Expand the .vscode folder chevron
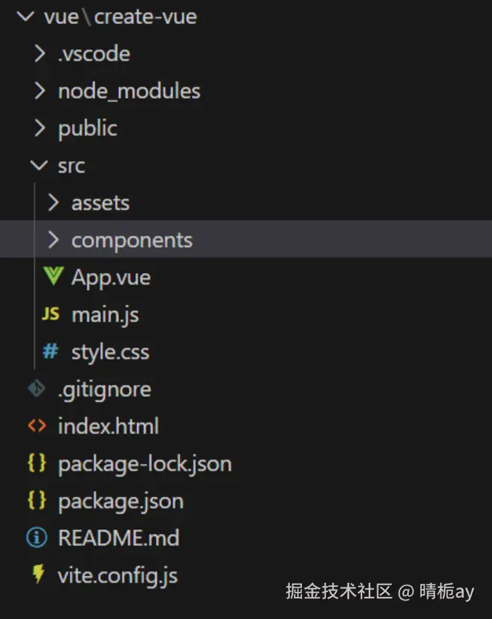Image resolution: width=492 pixels, height=619 pixels. click(39, 53)
